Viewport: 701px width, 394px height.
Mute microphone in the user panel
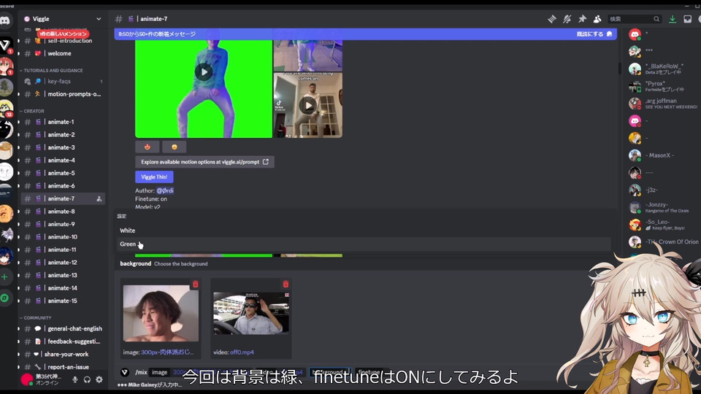74,379
